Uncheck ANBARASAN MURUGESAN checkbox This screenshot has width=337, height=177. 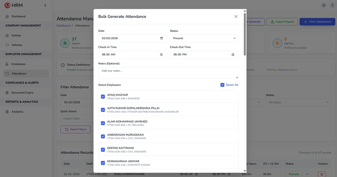click(103, 136)
